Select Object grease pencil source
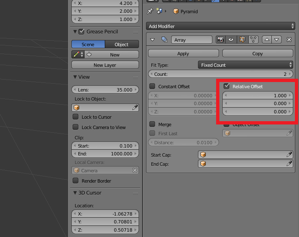The width and height of the screenshot is (299, 237). 122,44
